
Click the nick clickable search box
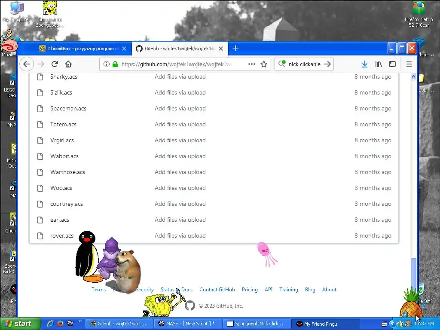coord(305,64)
